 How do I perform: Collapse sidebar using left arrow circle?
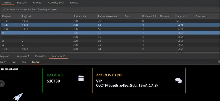2,84
